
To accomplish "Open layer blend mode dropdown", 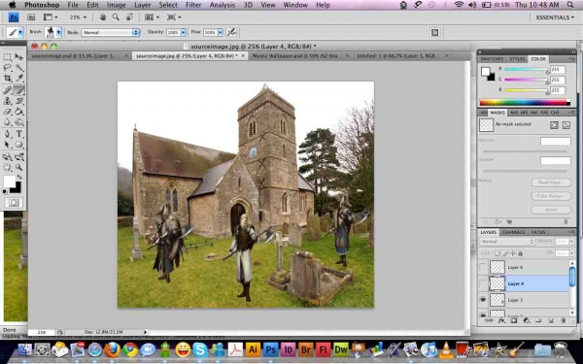I will [507, 242].
